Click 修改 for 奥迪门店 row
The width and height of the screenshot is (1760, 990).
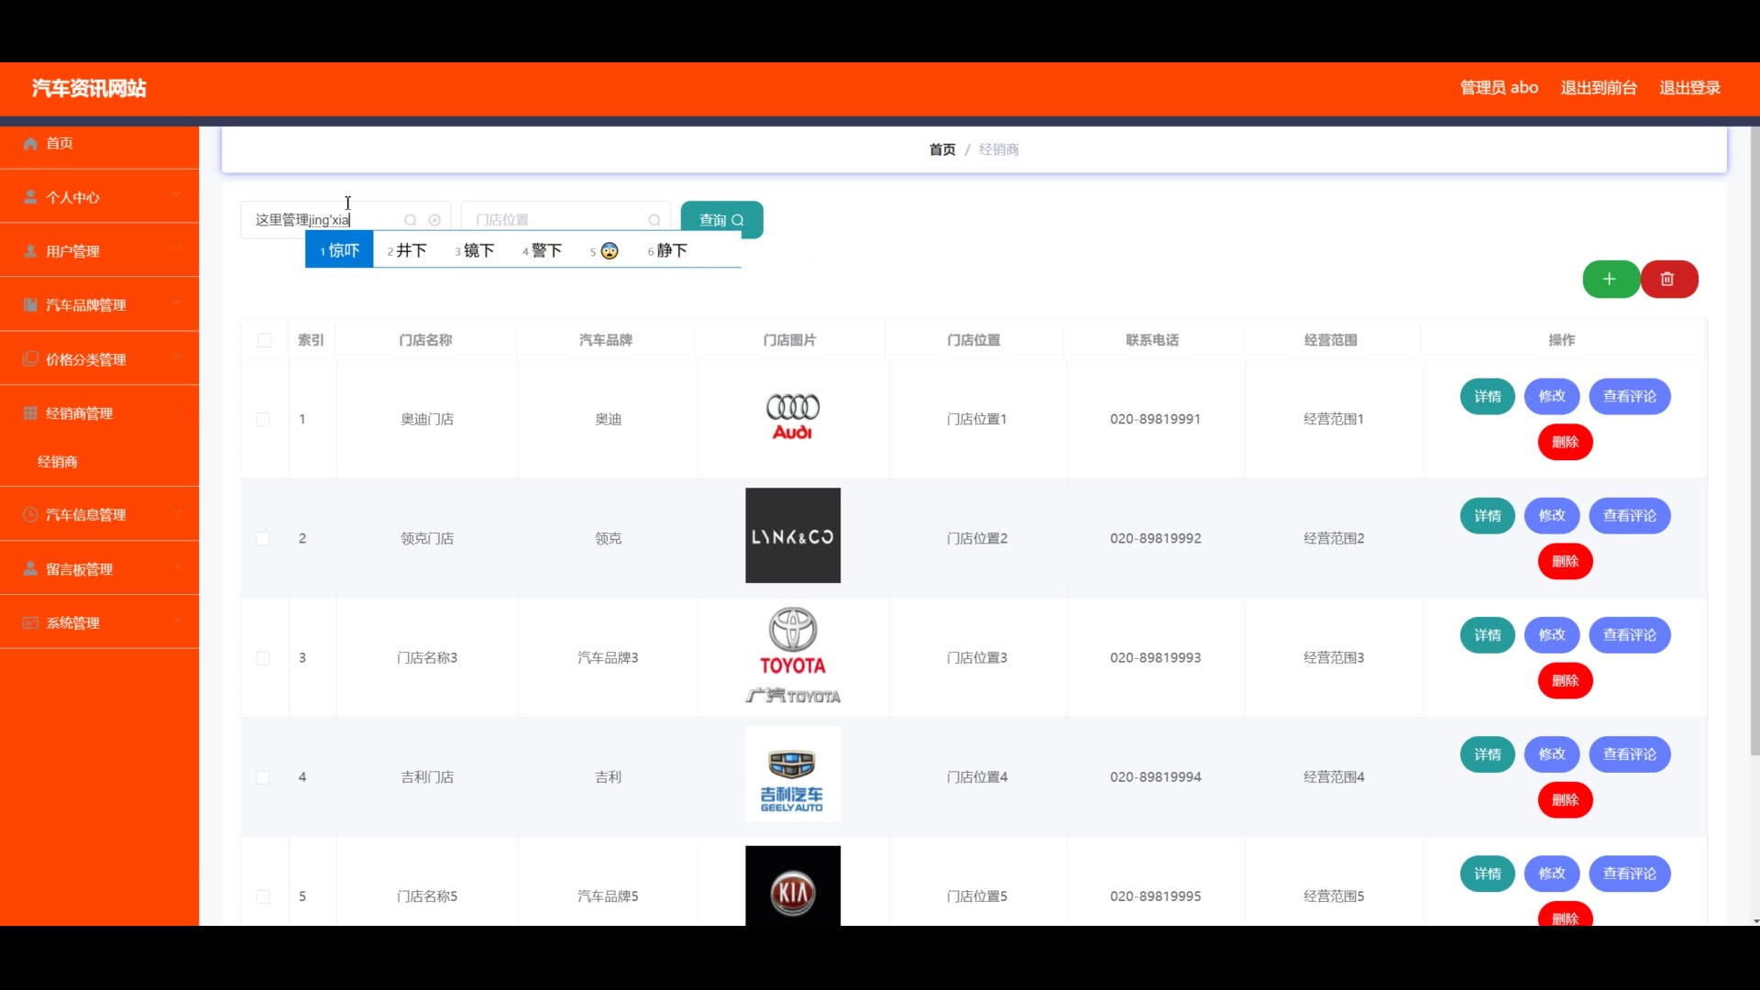click(1552, 397)
